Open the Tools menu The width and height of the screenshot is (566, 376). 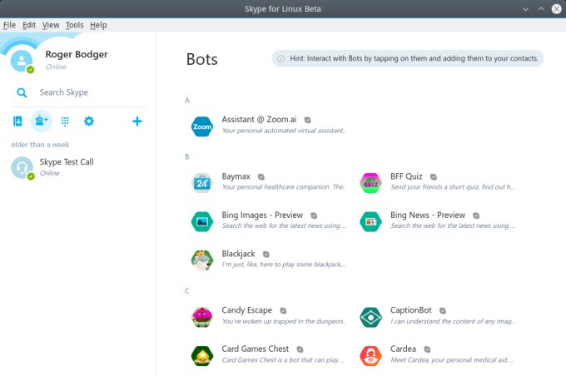tap(74, 25)
